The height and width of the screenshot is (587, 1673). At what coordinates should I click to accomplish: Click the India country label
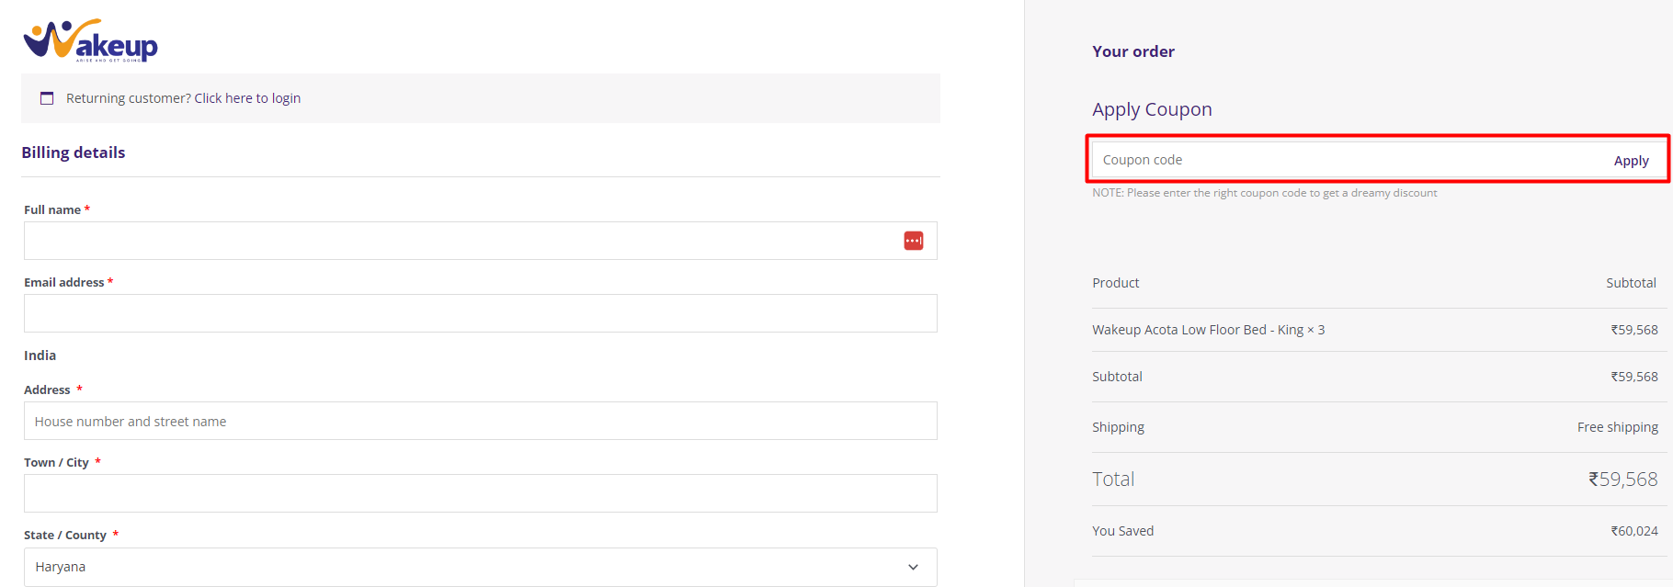pyautogui.click(x=40, y=356)
